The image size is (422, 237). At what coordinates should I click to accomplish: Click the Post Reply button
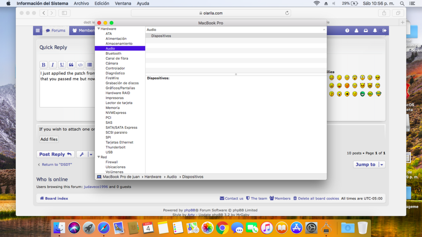point(55,155)
